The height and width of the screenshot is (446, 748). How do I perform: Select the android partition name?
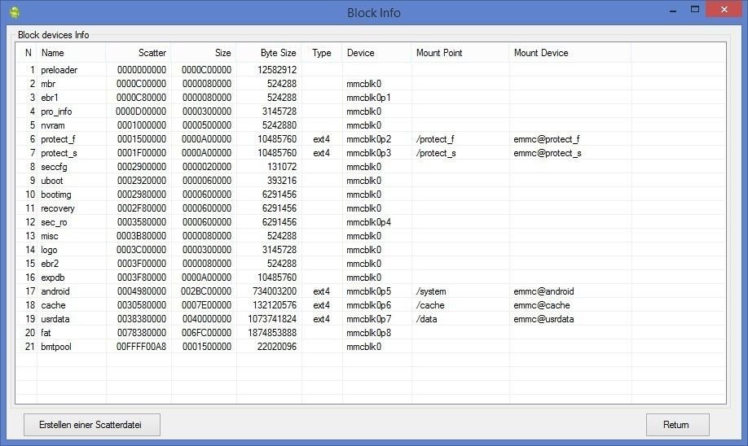click(x=55, y=291)
